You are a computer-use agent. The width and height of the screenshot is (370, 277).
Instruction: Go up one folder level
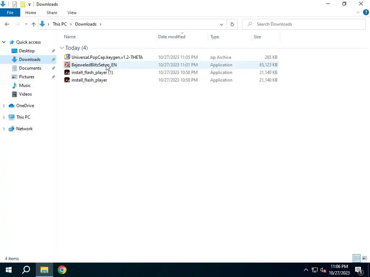coord(34,24)
